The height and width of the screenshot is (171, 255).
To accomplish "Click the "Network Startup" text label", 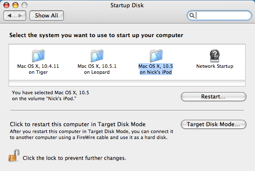I will point(215,66).
